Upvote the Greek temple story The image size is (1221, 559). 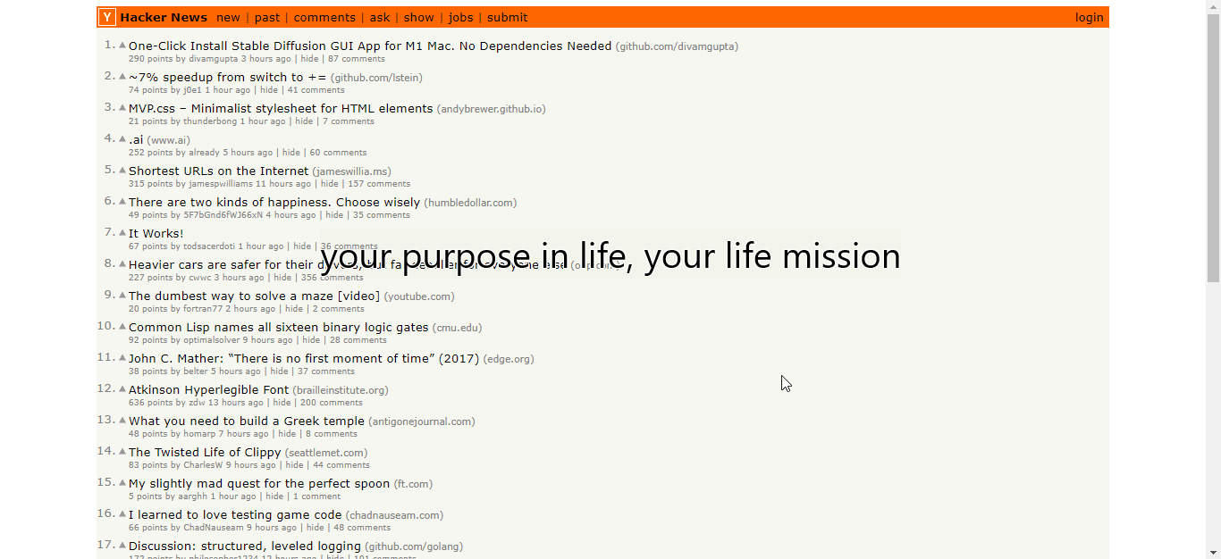click(x=123, y=420)
